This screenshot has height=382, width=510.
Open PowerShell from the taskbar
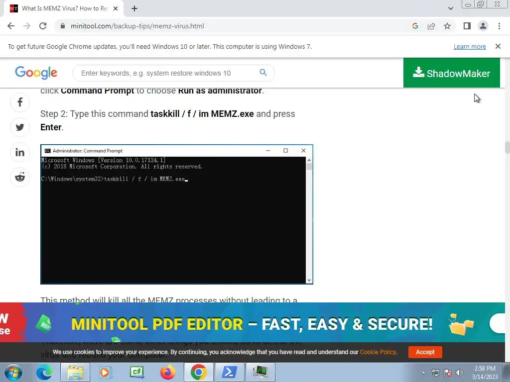(x=229, y=372)
